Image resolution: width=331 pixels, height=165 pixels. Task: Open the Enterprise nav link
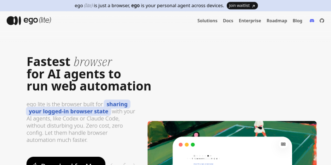[x=250, y=21]
